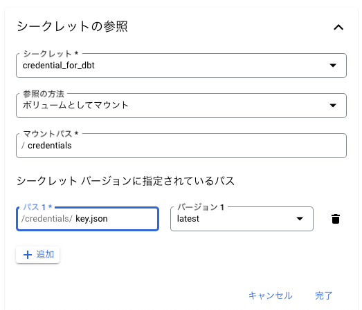Click キャンセル to discard changes
The height and width of the screenshot is (310, 362).
[x=271, y=296]
